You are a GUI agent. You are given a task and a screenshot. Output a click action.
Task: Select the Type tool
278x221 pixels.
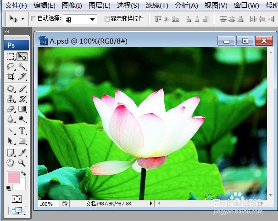(22, 131)
